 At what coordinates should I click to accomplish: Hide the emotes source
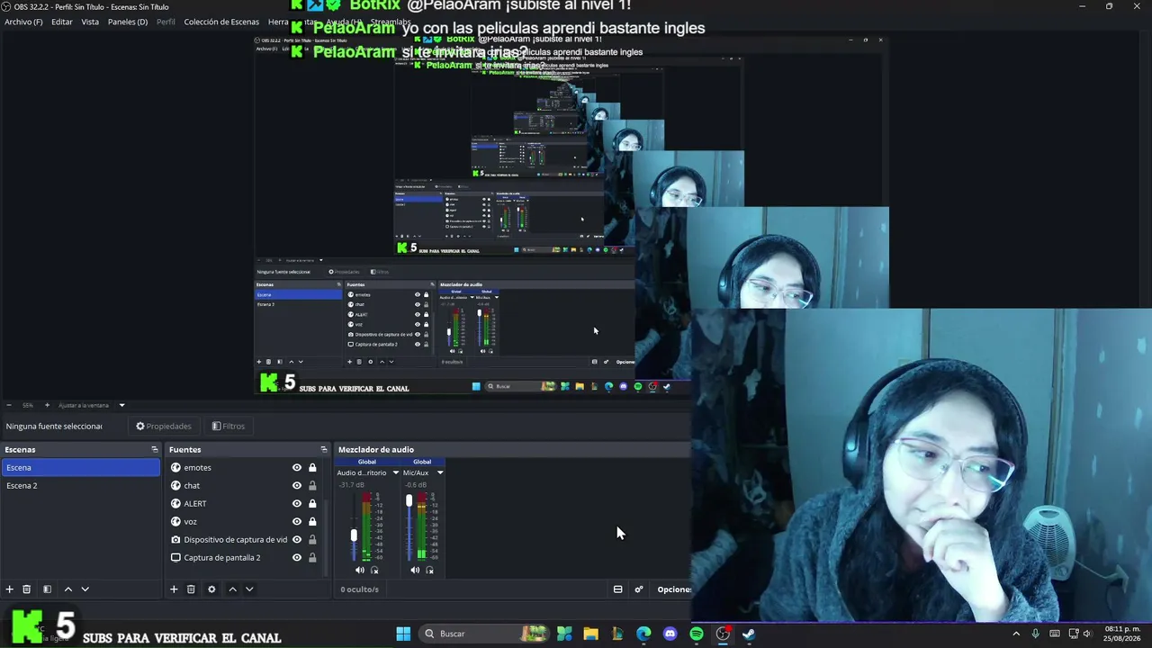[297, 468]
